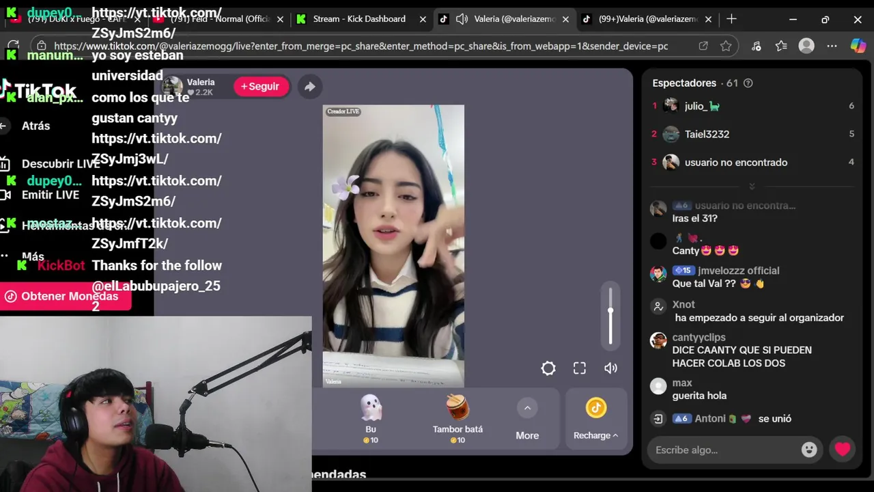Screen dimensions: 874x492
Task: Open Descubrir LIVE in sidebar
Action: 60,164
